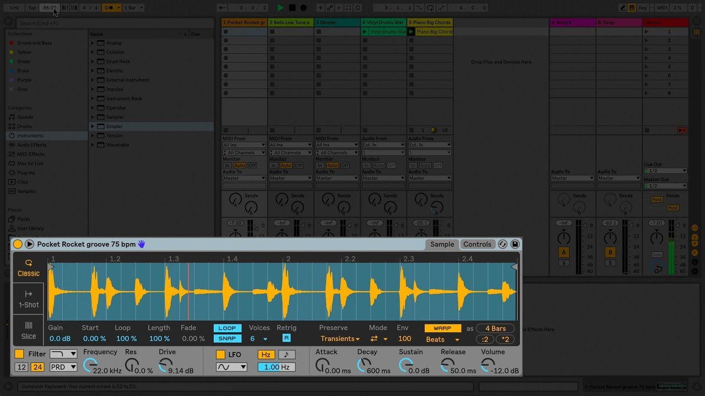Click the Release envelope knob
Image resolution: width=705 pixels, height=396 pixels.
[x=447, y=365]
